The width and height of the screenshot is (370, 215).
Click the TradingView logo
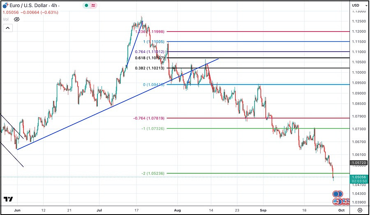click(9, 199)
